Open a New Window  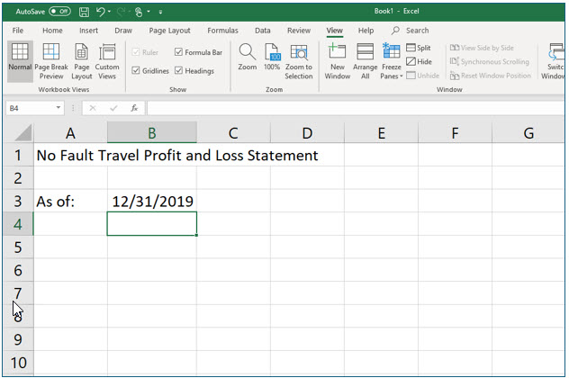[337, 61]
